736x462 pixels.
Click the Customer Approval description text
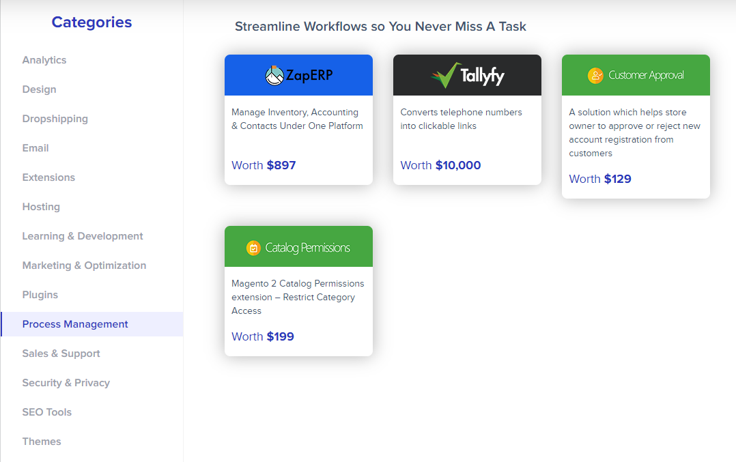pyautogui.click(x=635, y=133)
